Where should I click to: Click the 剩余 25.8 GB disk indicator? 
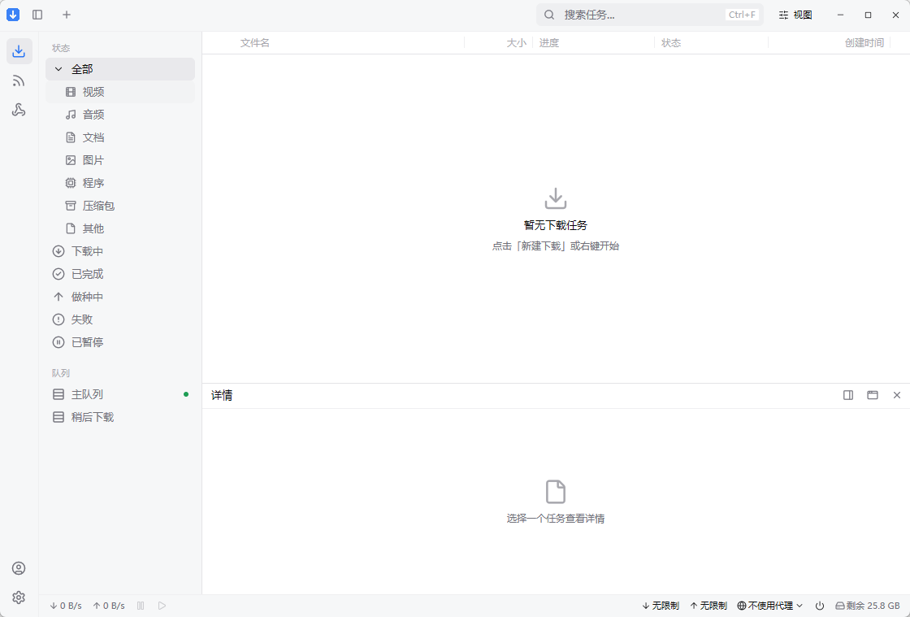tap(868, 606)
